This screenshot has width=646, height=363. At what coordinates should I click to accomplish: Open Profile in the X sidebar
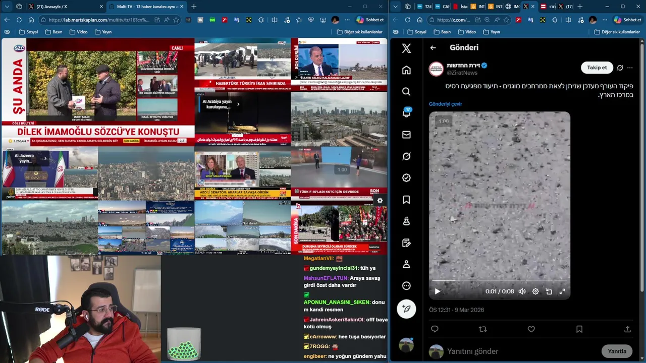tap(406, 264)
